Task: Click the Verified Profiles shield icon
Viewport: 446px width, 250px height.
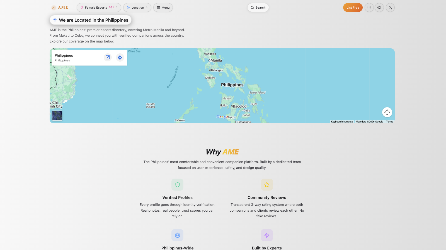Action: pyautogui.click(x=178, y=185)
